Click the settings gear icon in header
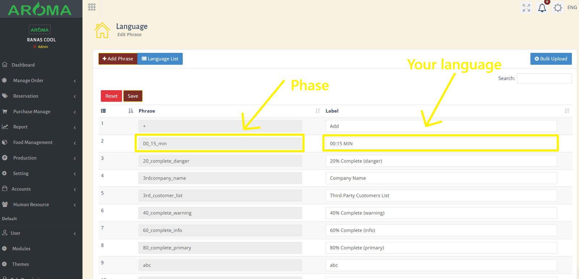579x279 pixels. coord(558,8)
